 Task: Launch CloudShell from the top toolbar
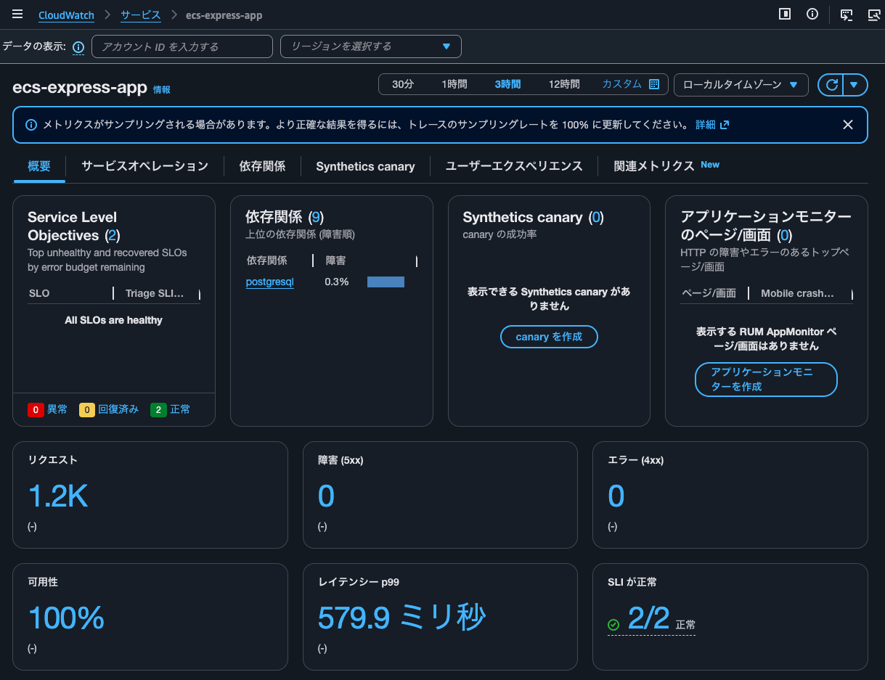pos(845,14)
